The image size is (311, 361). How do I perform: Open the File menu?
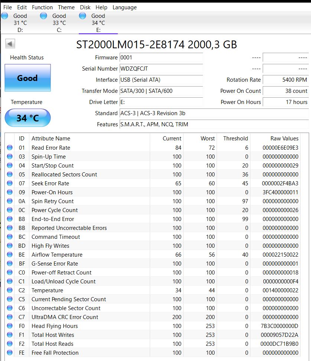pyautogui.click(x=7, y=7)
